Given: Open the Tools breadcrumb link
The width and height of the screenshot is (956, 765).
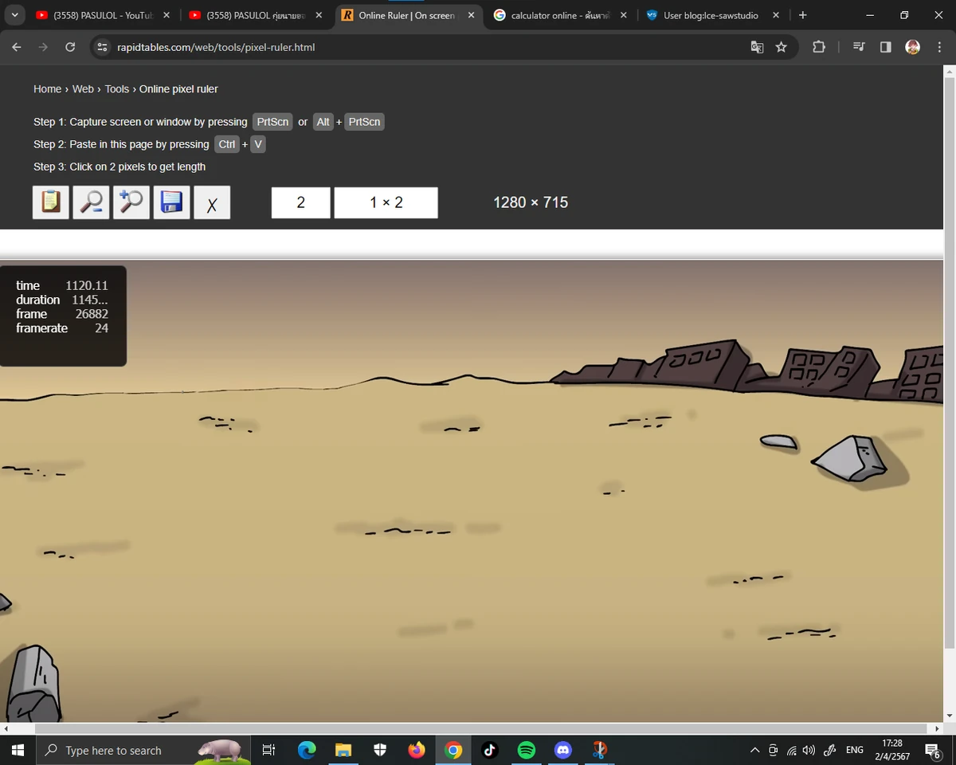Looking at the screenshot, I should [116, 89].
